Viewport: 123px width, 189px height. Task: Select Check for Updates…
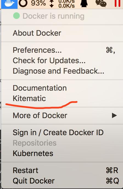[x=62, y=60]
